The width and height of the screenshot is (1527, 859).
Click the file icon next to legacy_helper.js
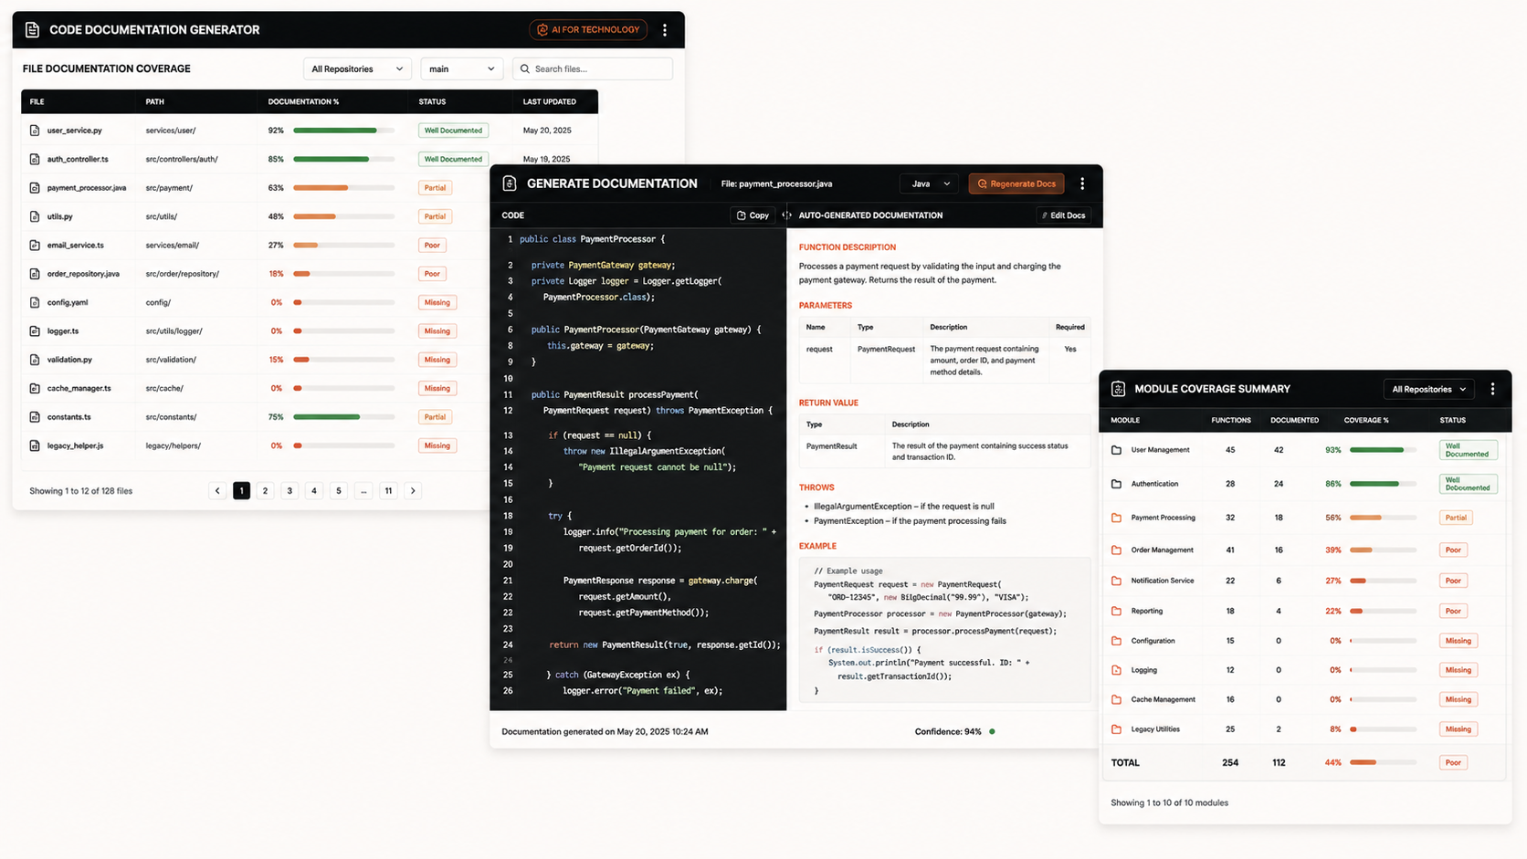pos(35,445)
